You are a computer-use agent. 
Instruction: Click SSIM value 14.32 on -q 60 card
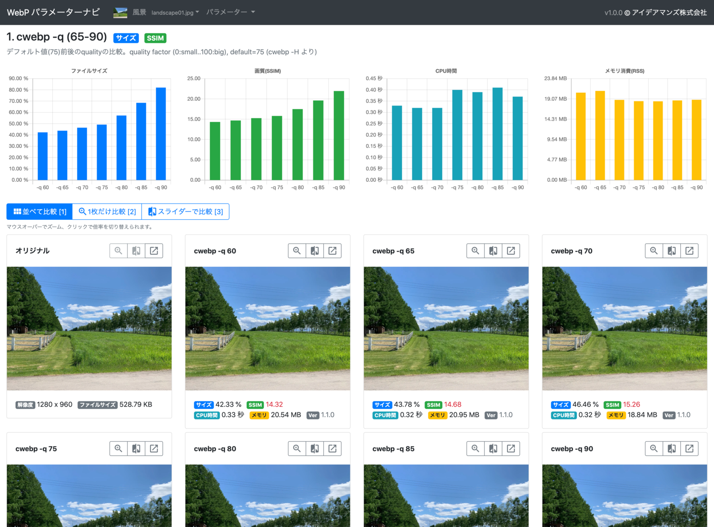pos(274,404)
